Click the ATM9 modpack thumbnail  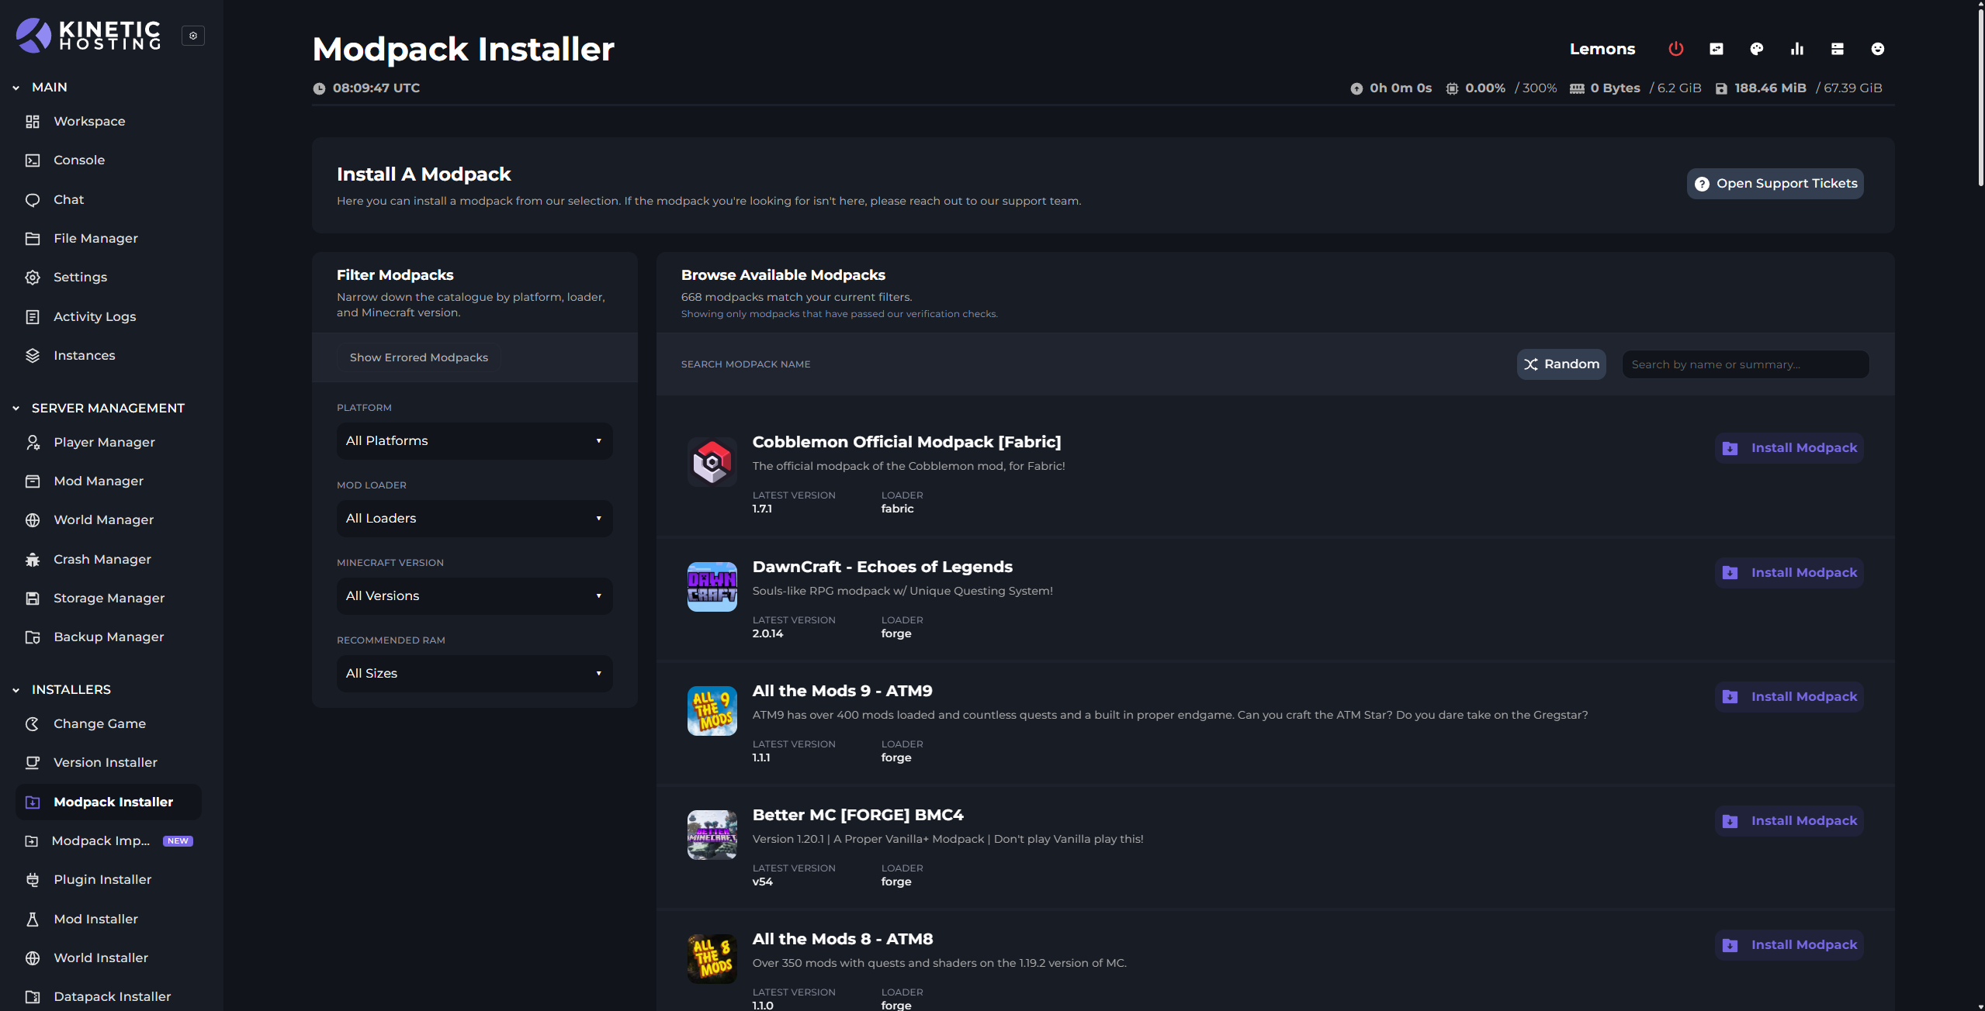[x=712, y=711]
